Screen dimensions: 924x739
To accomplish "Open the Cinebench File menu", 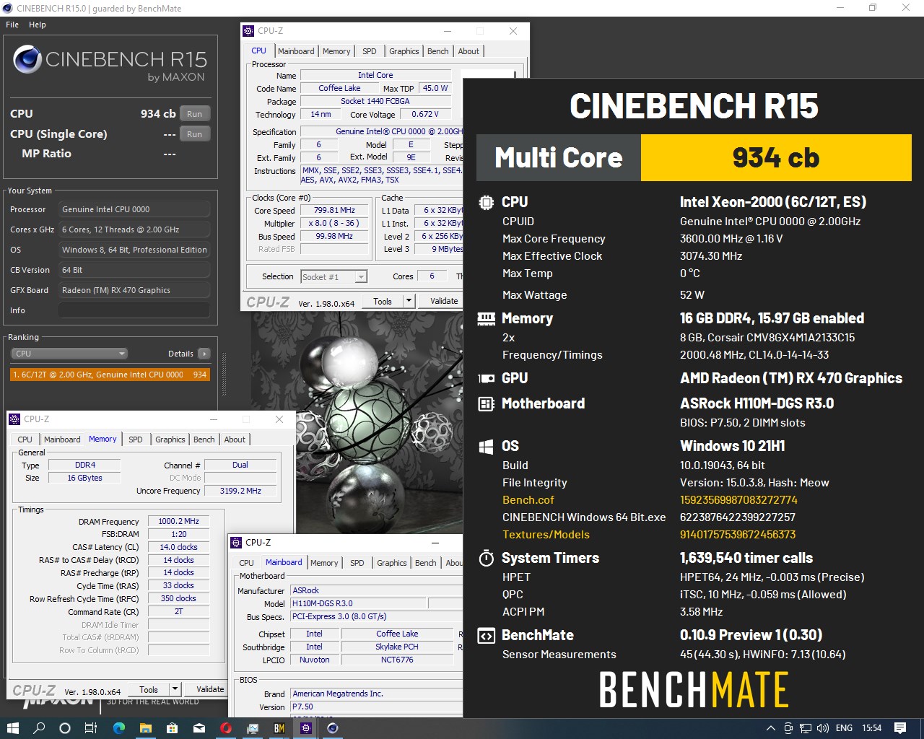I will [x=12, y=25].
